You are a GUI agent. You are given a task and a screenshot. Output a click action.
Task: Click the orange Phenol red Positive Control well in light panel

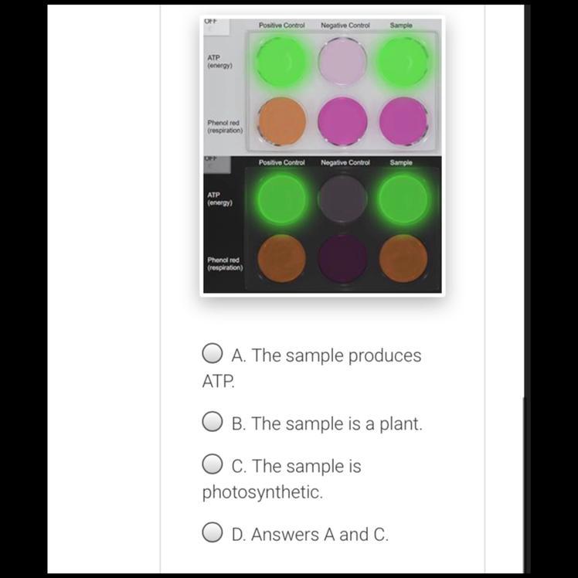281,121
